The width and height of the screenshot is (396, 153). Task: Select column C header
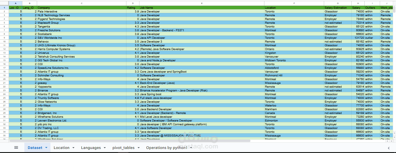[x=82, y=3]
